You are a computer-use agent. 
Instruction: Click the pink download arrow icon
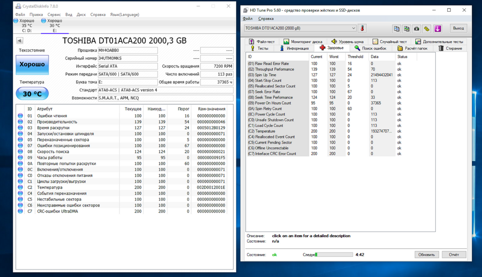point(438,29)
